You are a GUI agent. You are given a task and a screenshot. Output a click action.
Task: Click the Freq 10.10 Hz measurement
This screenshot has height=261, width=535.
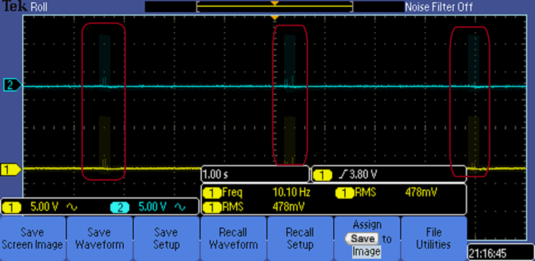coord(257,192)
